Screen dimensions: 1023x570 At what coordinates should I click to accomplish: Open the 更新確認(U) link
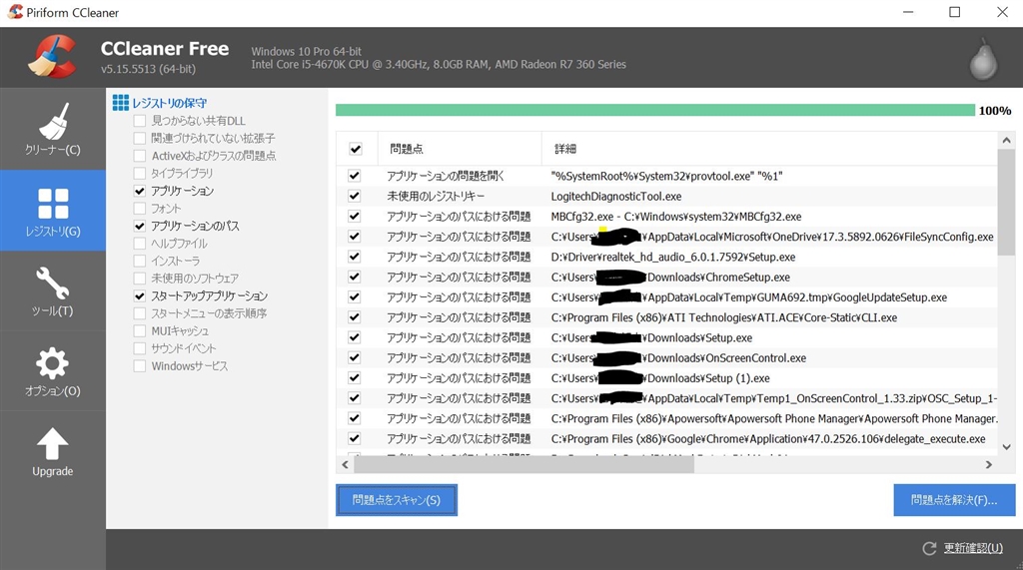click(973, 548)
